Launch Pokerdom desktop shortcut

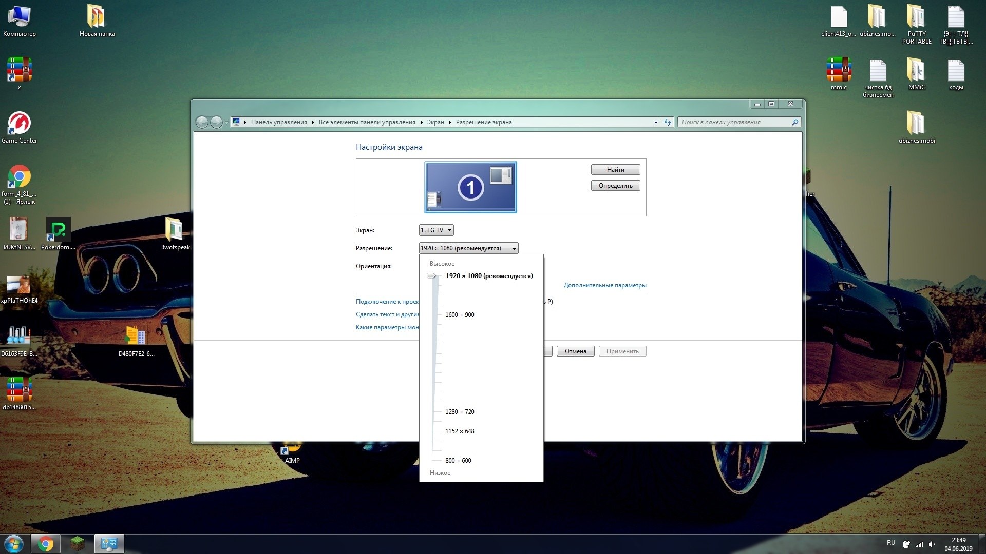point(58,233)
